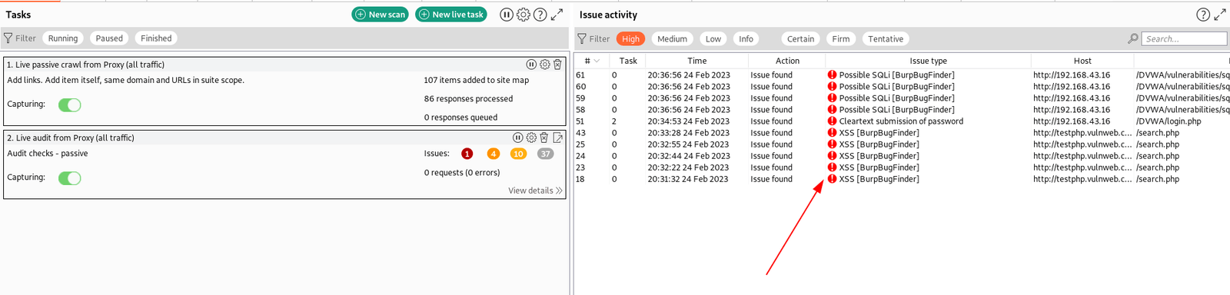
Task: Toggle the Medium severity filter
Action: (672, 38)
